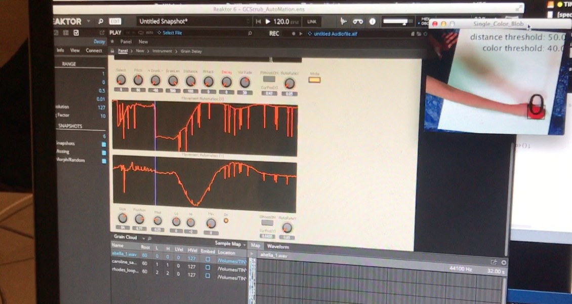Screen dimensions: 572x304
Task: Open the Connect tab in left sidebar
Action: (x=94, y=50)
